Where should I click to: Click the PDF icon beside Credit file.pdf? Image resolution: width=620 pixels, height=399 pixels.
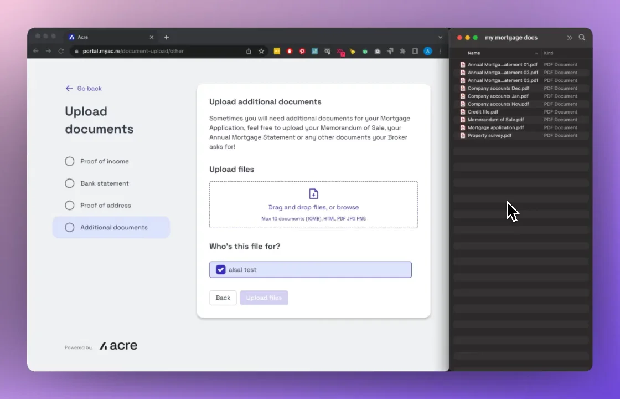pos(463,111)
